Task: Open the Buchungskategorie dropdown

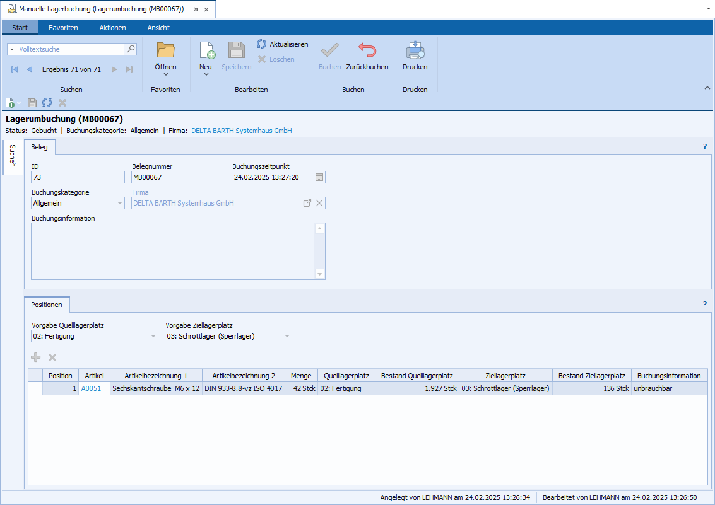Action: click(x=120, y=203)
